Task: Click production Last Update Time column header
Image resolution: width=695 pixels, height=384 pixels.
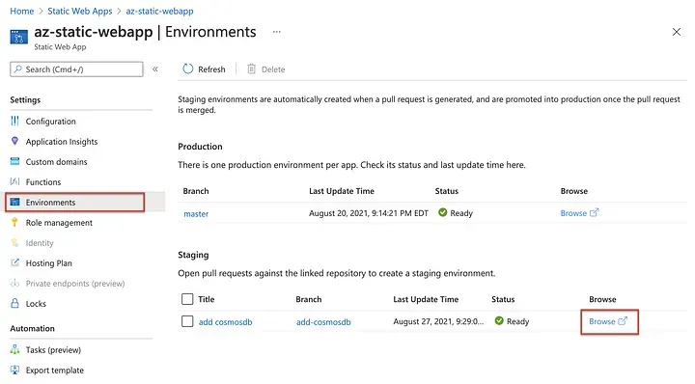Action: (x=342, y=191)
